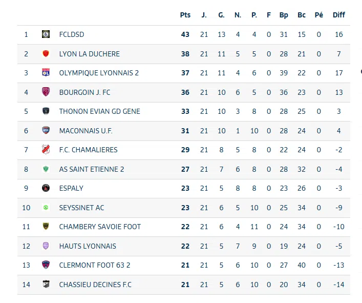Click the Maconnais U.F. crest
This screenshot has width=362, height=303.
pyautogui.click(x=46, y=131)
